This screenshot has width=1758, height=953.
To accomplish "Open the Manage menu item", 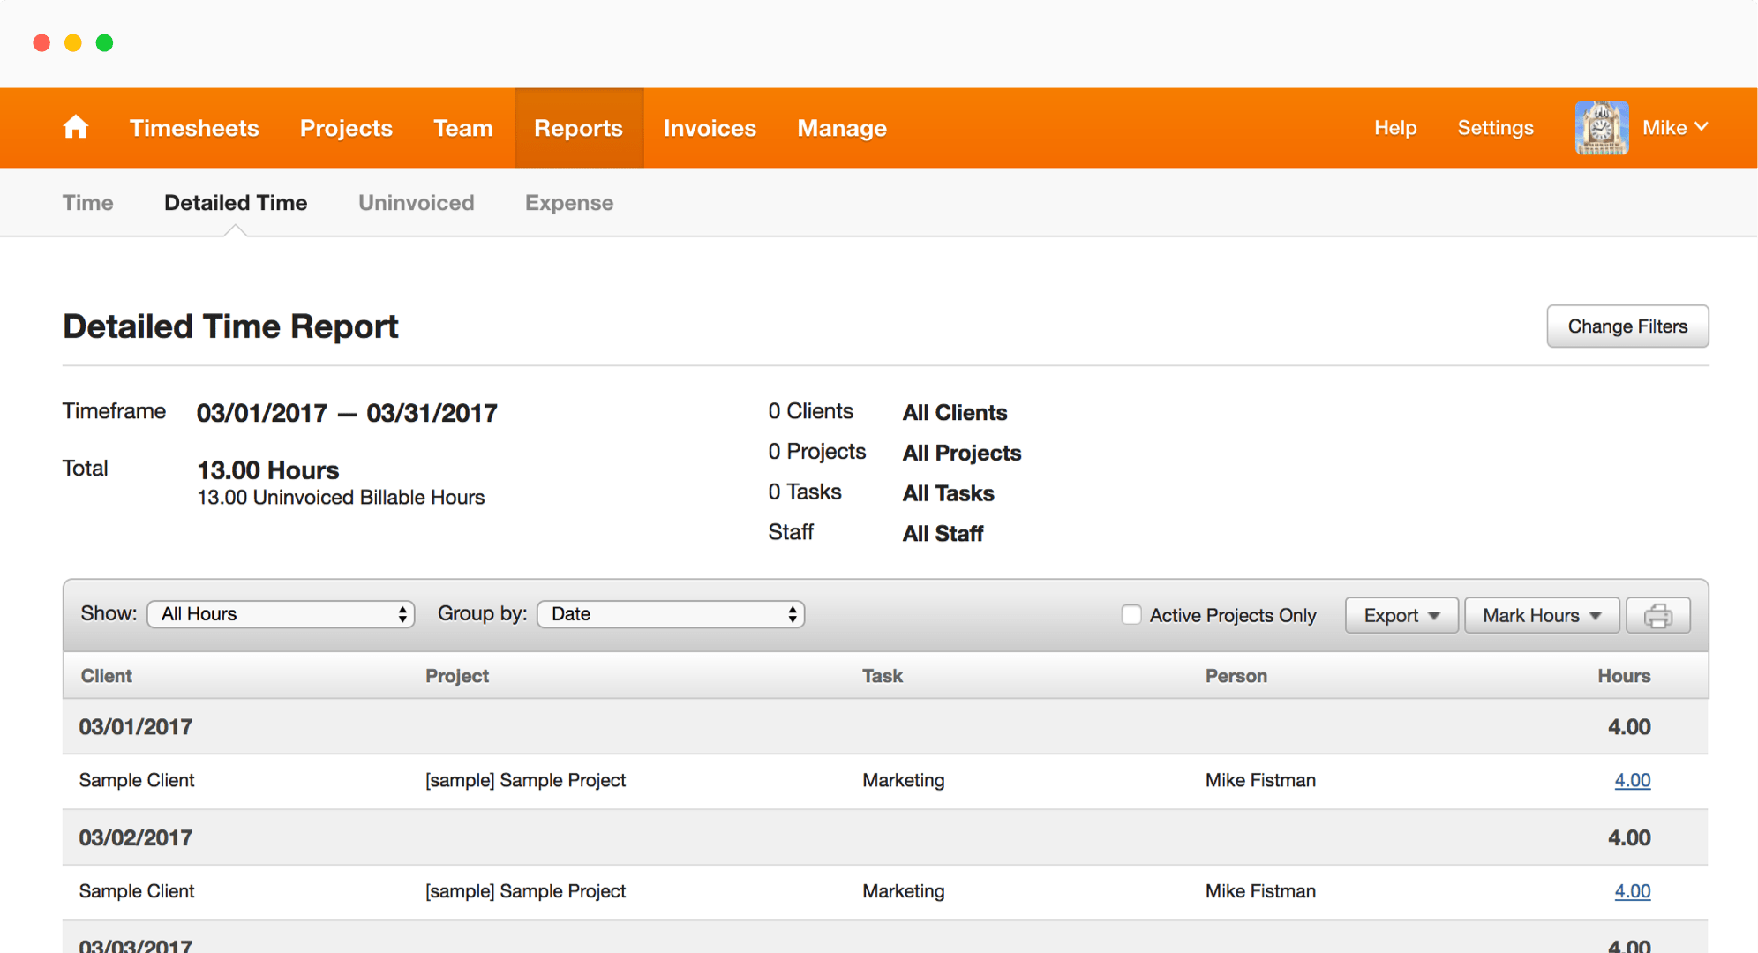I will point(841,128).
